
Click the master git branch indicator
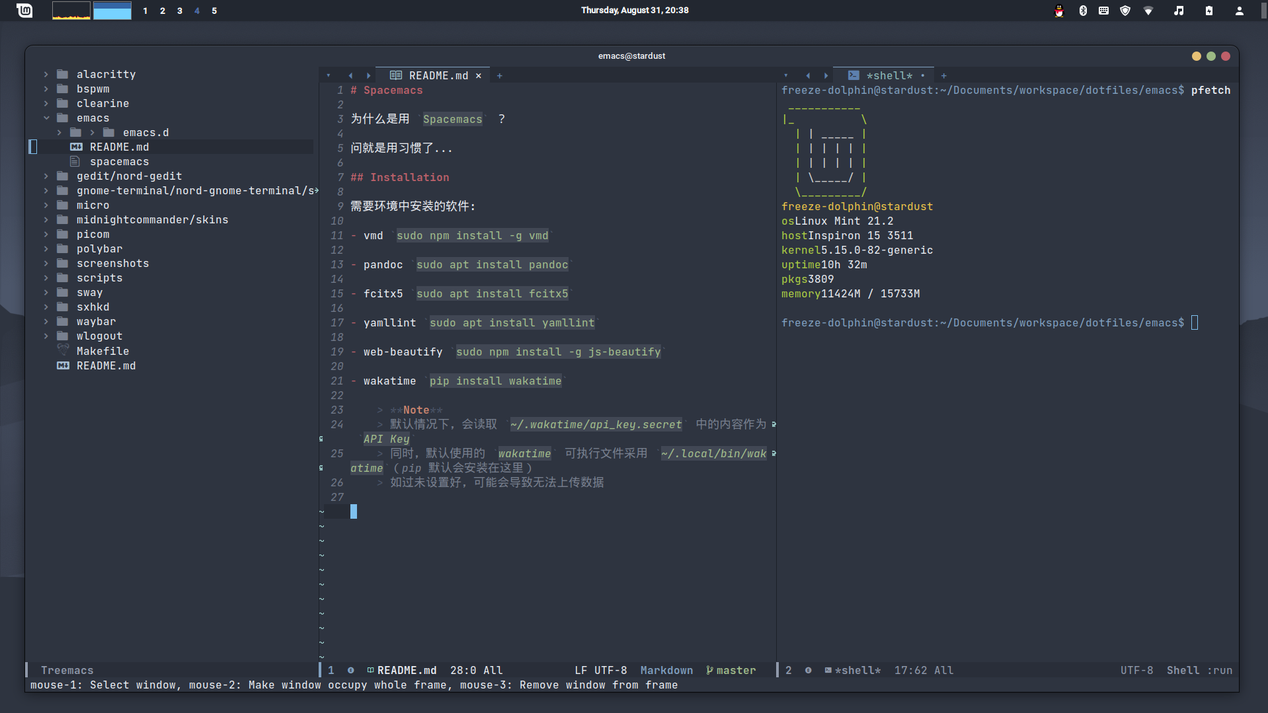731,670
